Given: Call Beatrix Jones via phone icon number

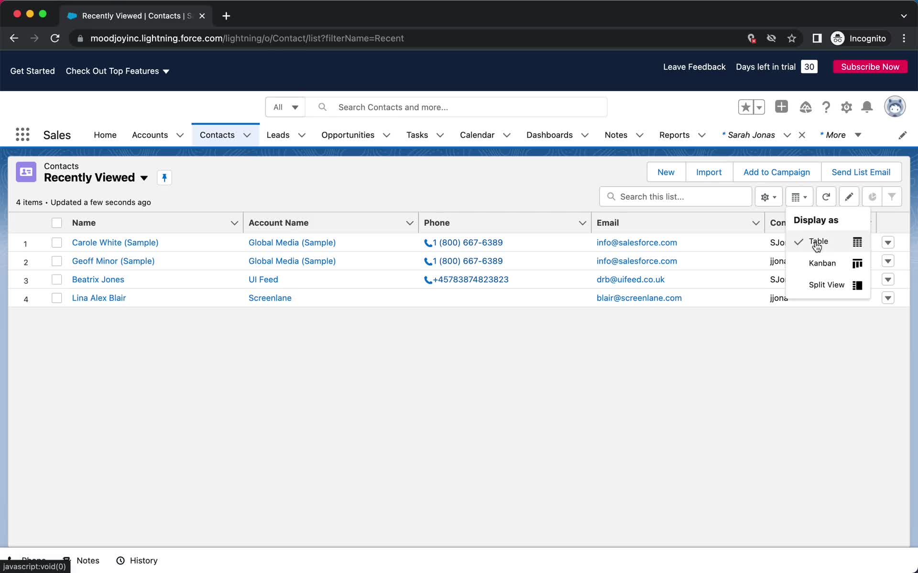Looking at the screenshot, I should click(466, 280).
